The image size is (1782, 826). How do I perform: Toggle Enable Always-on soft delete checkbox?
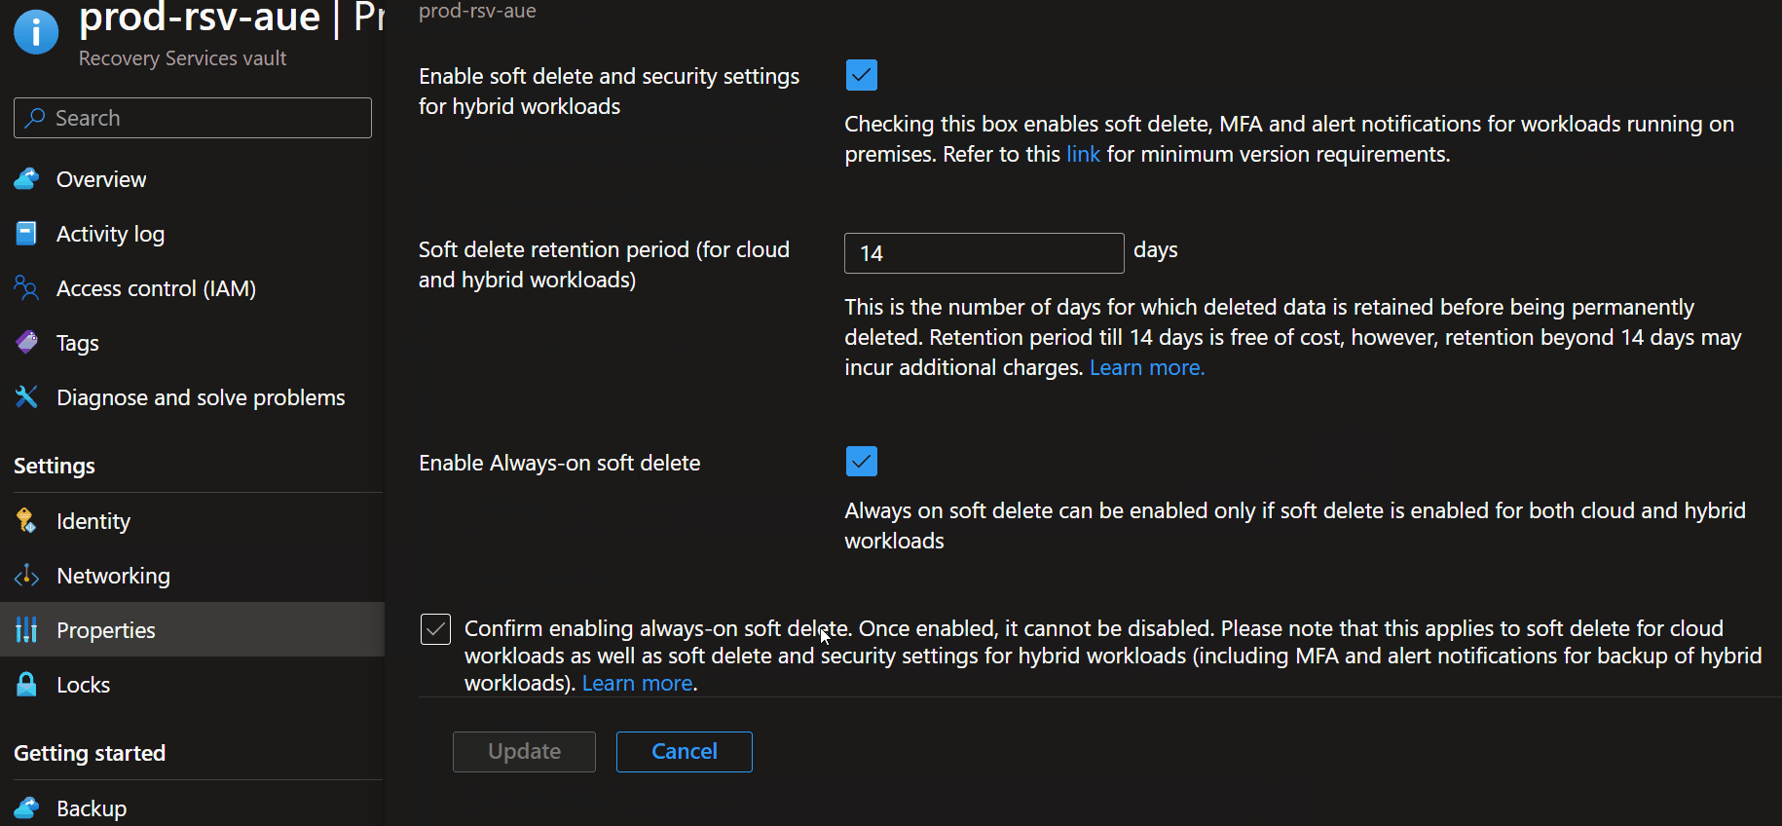click(862, 462)
